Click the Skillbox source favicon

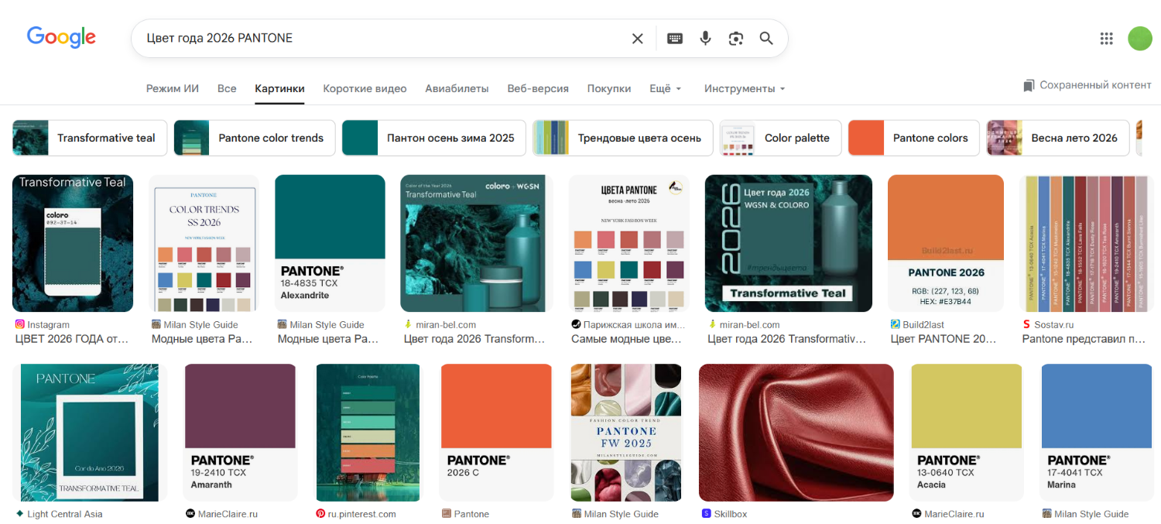click(706, 513)
